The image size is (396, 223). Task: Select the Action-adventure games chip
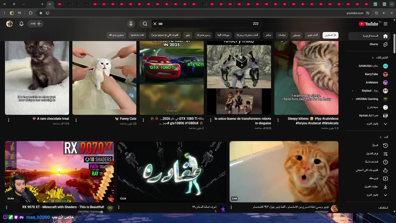click(247, 35)
